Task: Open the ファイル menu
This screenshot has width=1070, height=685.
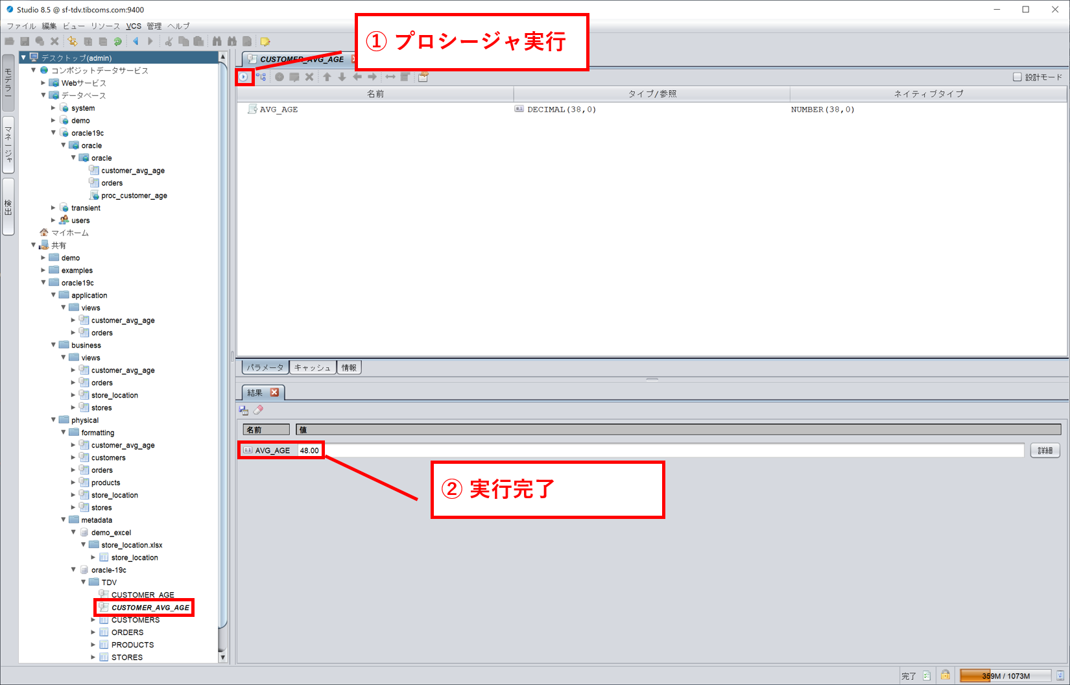Action: (x=21, y=26)
